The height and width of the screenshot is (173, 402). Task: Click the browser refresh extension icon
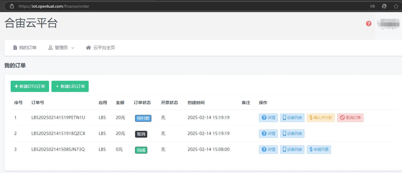(384, 6)
